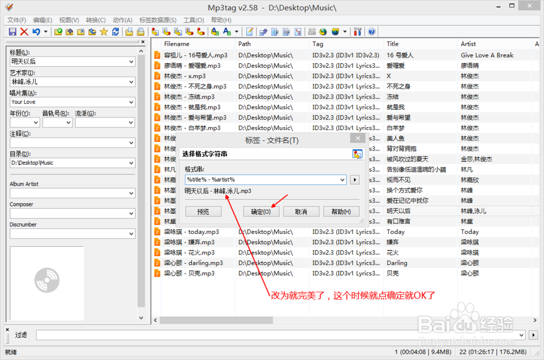Open the 工具(O) menu
Screen dimensions: 544x360
click(x=194, y=20)
